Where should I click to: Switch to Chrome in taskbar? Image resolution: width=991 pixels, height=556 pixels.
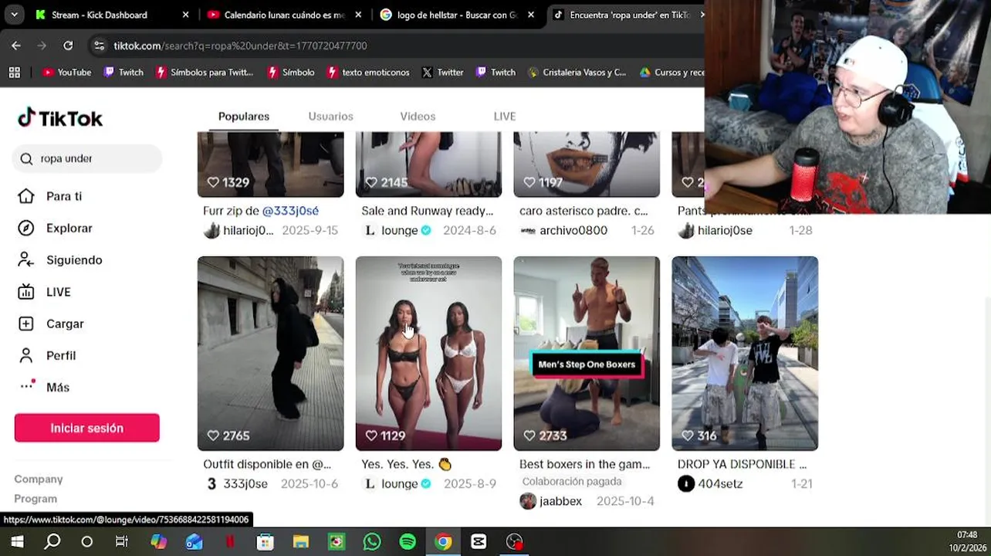[443, 541]
